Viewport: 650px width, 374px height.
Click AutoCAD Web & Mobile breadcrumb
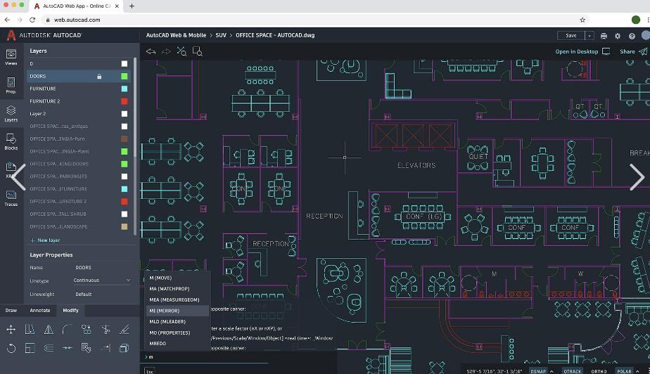(x=176, y=35)
